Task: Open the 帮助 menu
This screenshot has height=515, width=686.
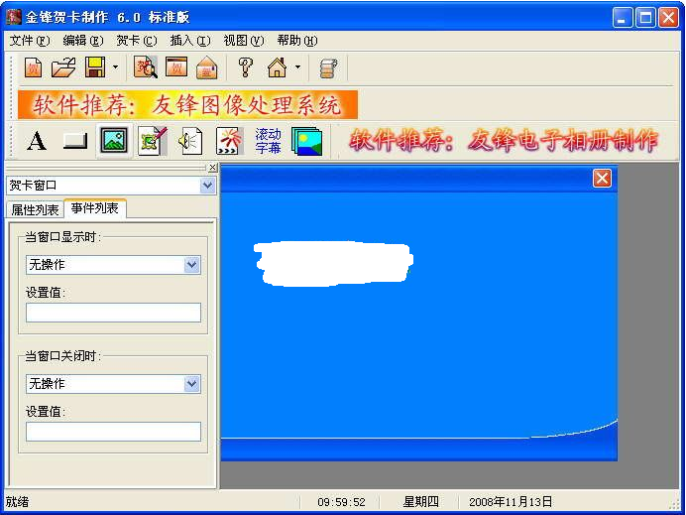Action: [297, 41]
